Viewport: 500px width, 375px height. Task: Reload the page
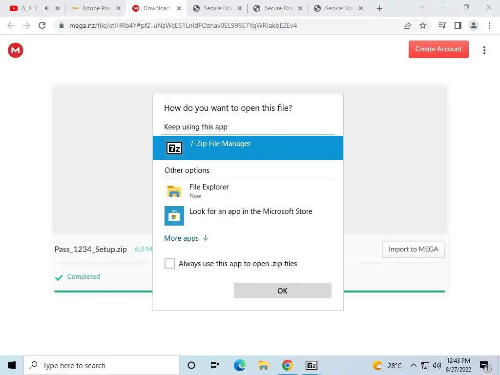[42, 25]
